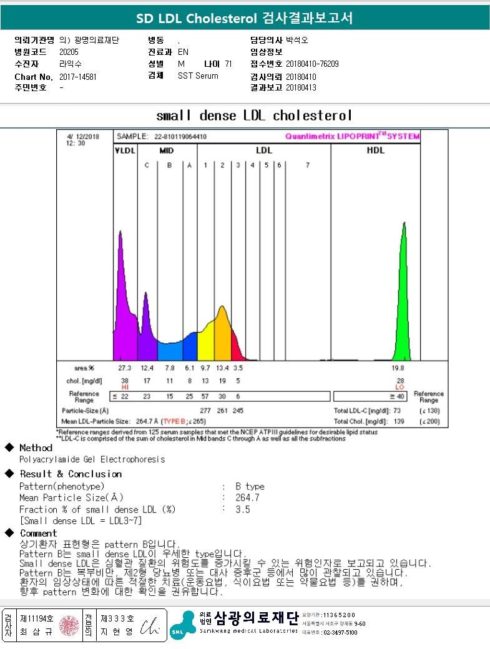Click the examiner license number '제11194호'
The width and height of the screenshot is (490, 649).
37,618
